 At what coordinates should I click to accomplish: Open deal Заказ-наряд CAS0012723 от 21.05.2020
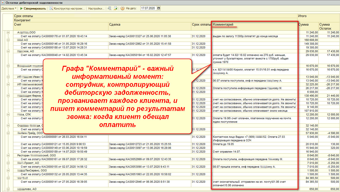(x=140, y=144)
